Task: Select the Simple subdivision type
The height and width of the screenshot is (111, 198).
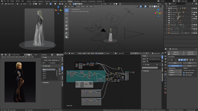Action: coord(189,66)
